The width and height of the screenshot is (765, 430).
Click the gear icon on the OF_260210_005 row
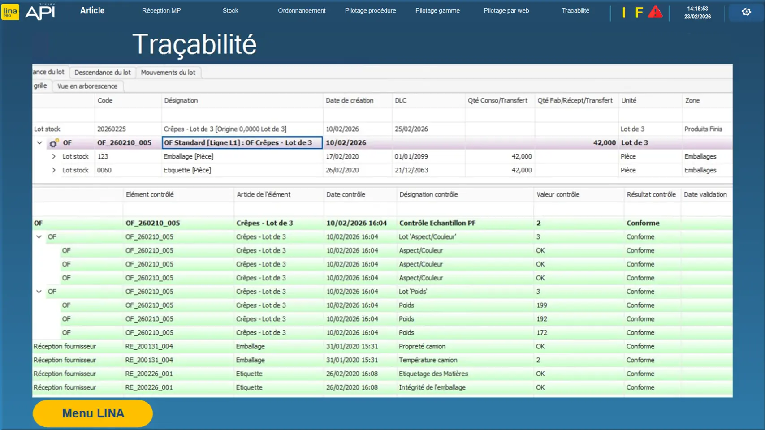[x=53, y=143]
